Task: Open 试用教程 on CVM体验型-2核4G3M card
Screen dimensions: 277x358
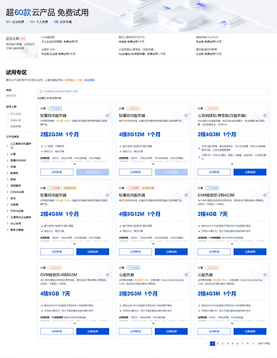Action: point(214,252)
